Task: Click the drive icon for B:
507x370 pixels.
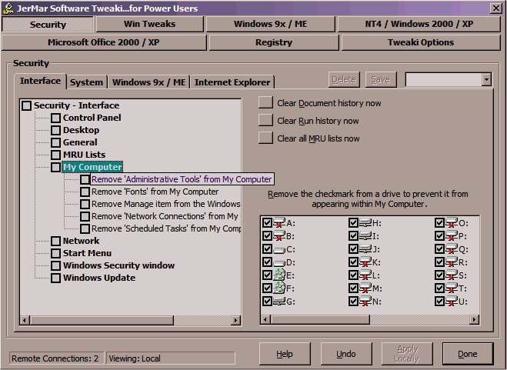Action: coord(279,236)
